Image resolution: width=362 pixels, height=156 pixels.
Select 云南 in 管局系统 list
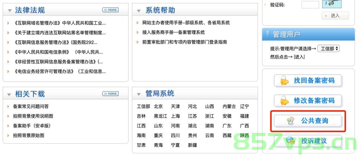click(210, 136)
